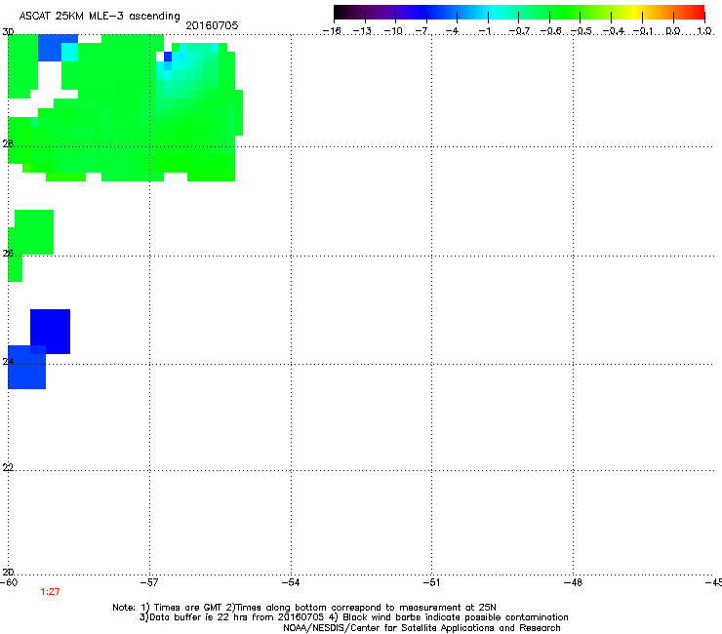Click the "-0.1" label on the color scale

click(x=643, y=31)
